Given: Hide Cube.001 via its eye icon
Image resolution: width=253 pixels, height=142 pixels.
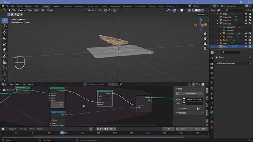Looking at the screenshot, I should point(246,17).
